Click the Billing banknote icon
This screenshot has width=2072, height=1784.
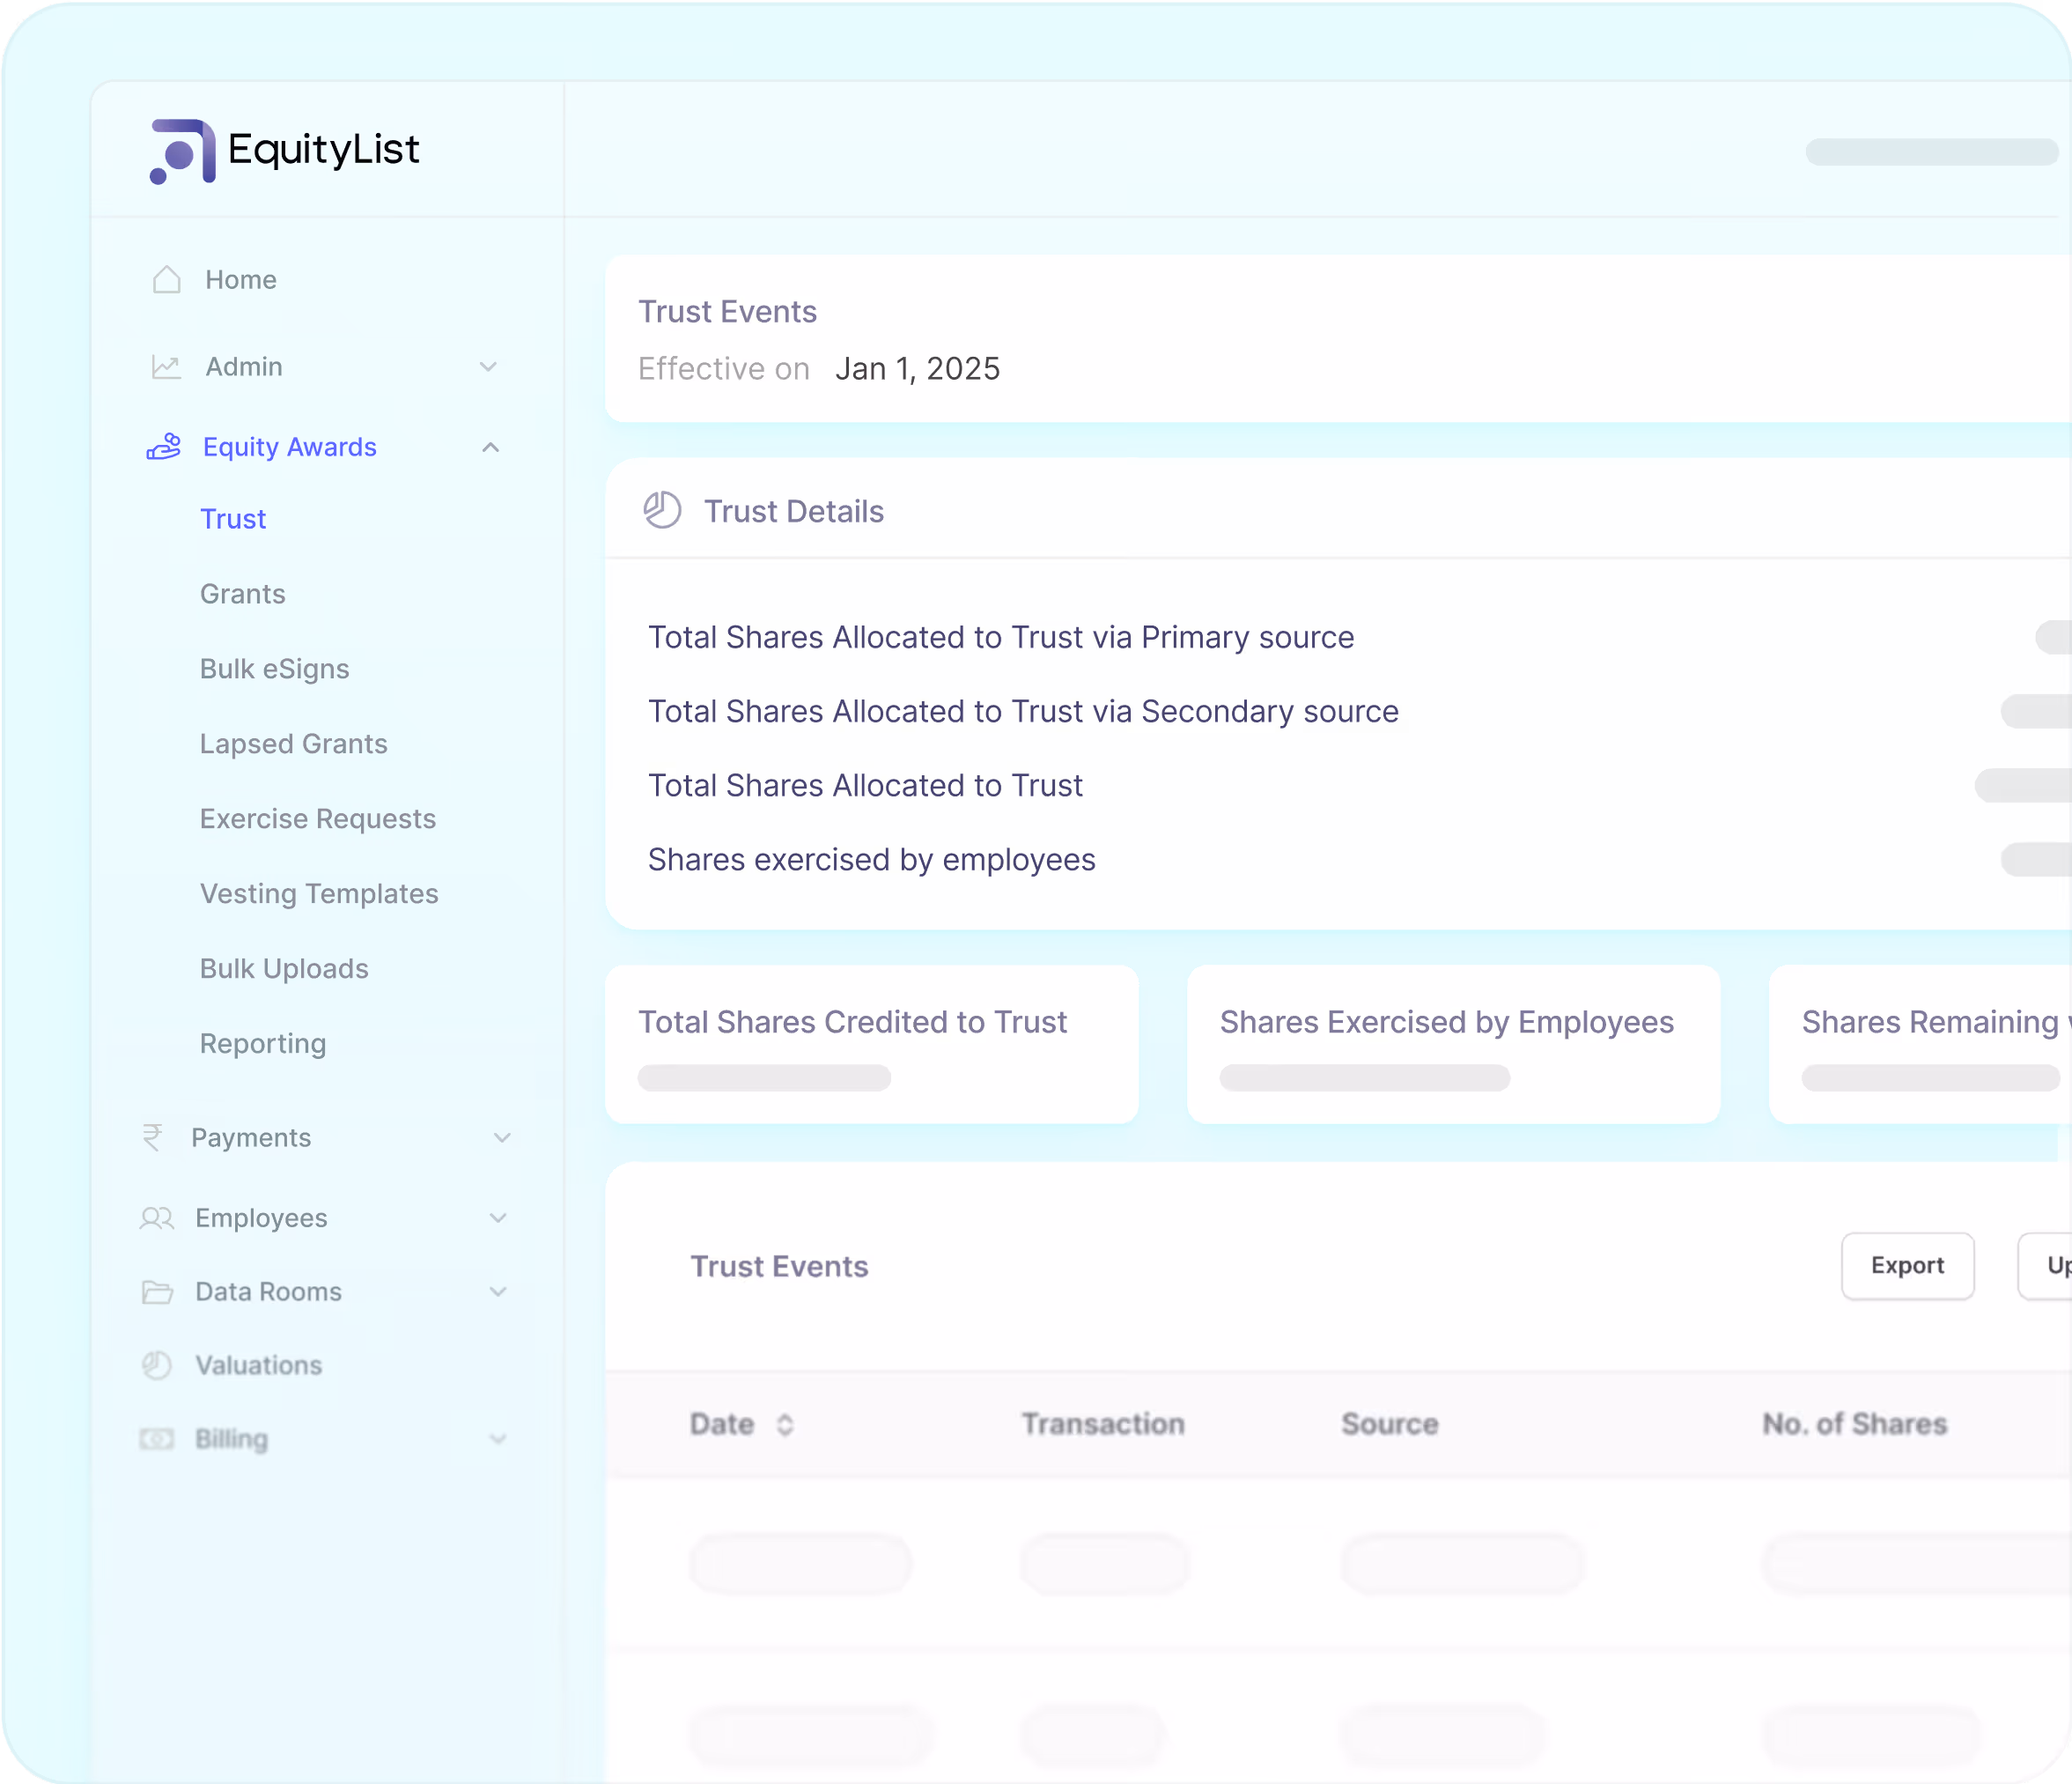pyautogui.click(x=157, y=1439)
